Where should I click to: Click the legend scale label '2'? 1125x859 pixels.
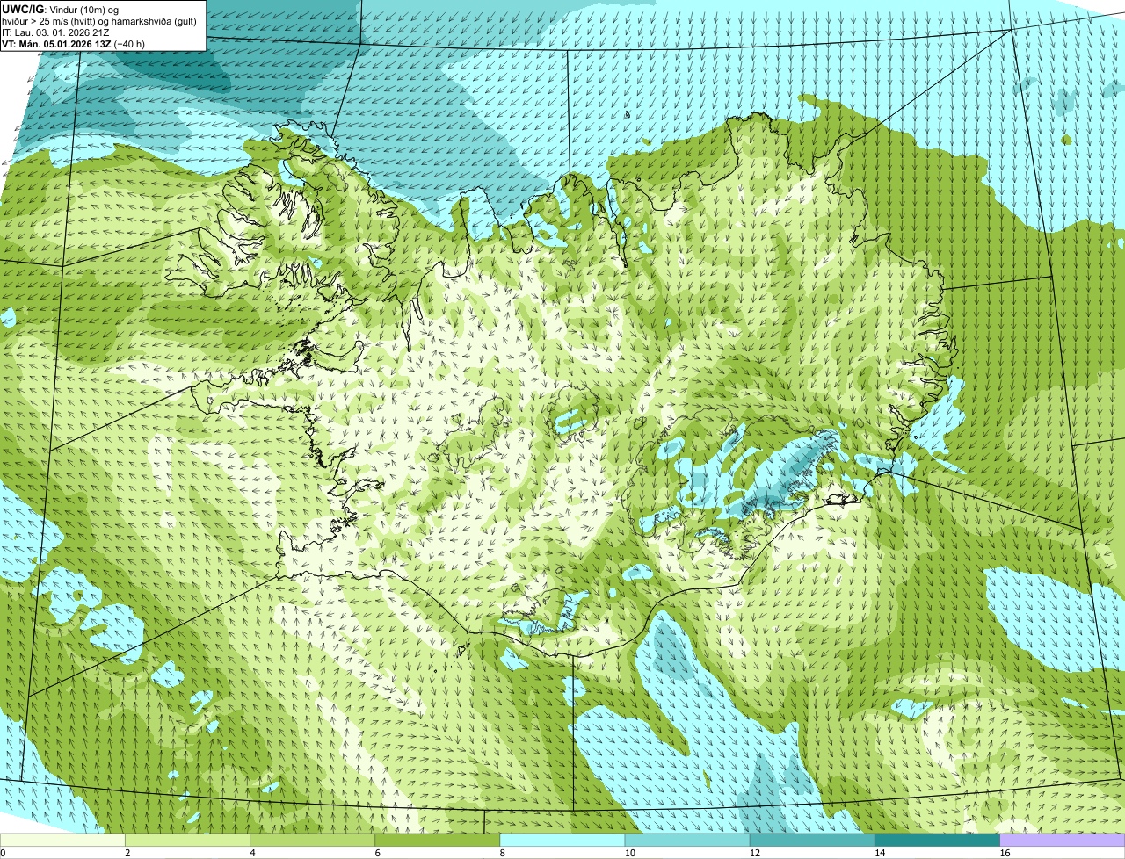tap(127, 853)
